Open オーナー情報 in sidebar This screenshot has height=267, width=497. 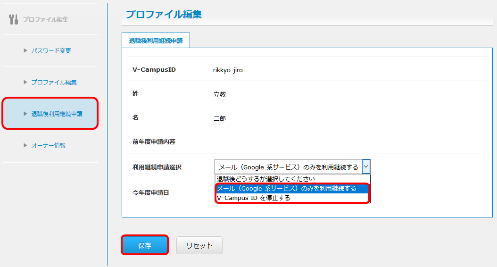click(x=49, y=146)
